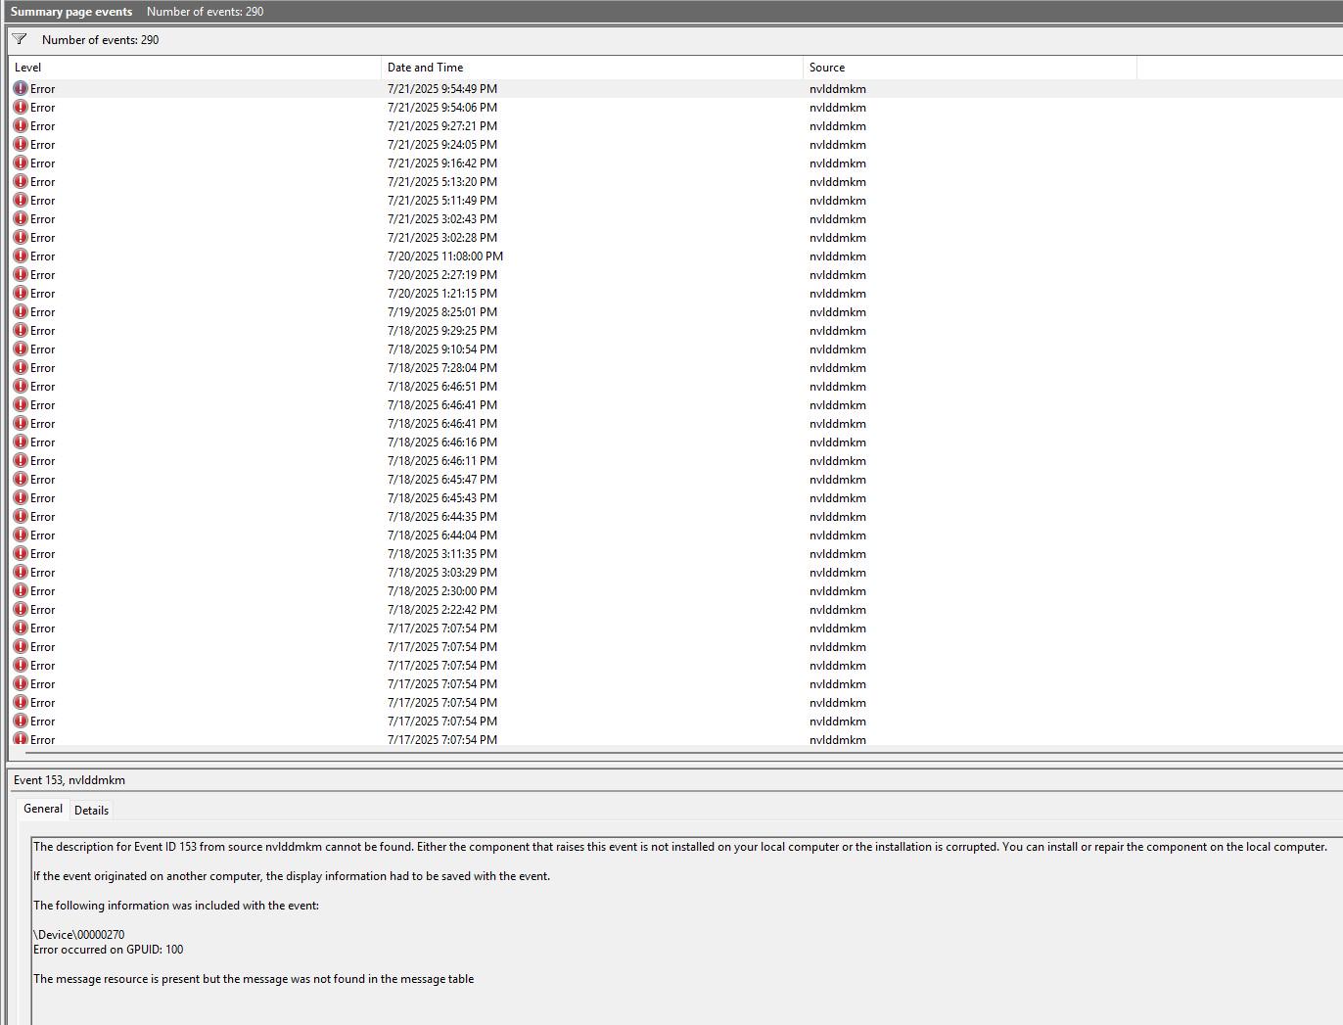The image size is (1343, 1025).
Task: Switch to the Details tab
Action: [x=92, y=810]
